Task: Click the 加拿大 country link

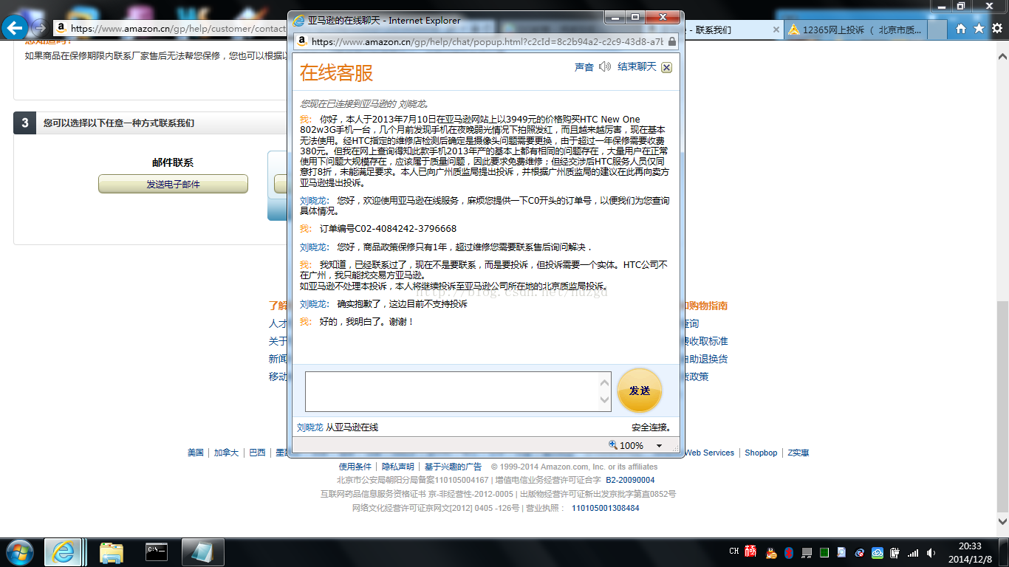Action: tap(226, 453)
